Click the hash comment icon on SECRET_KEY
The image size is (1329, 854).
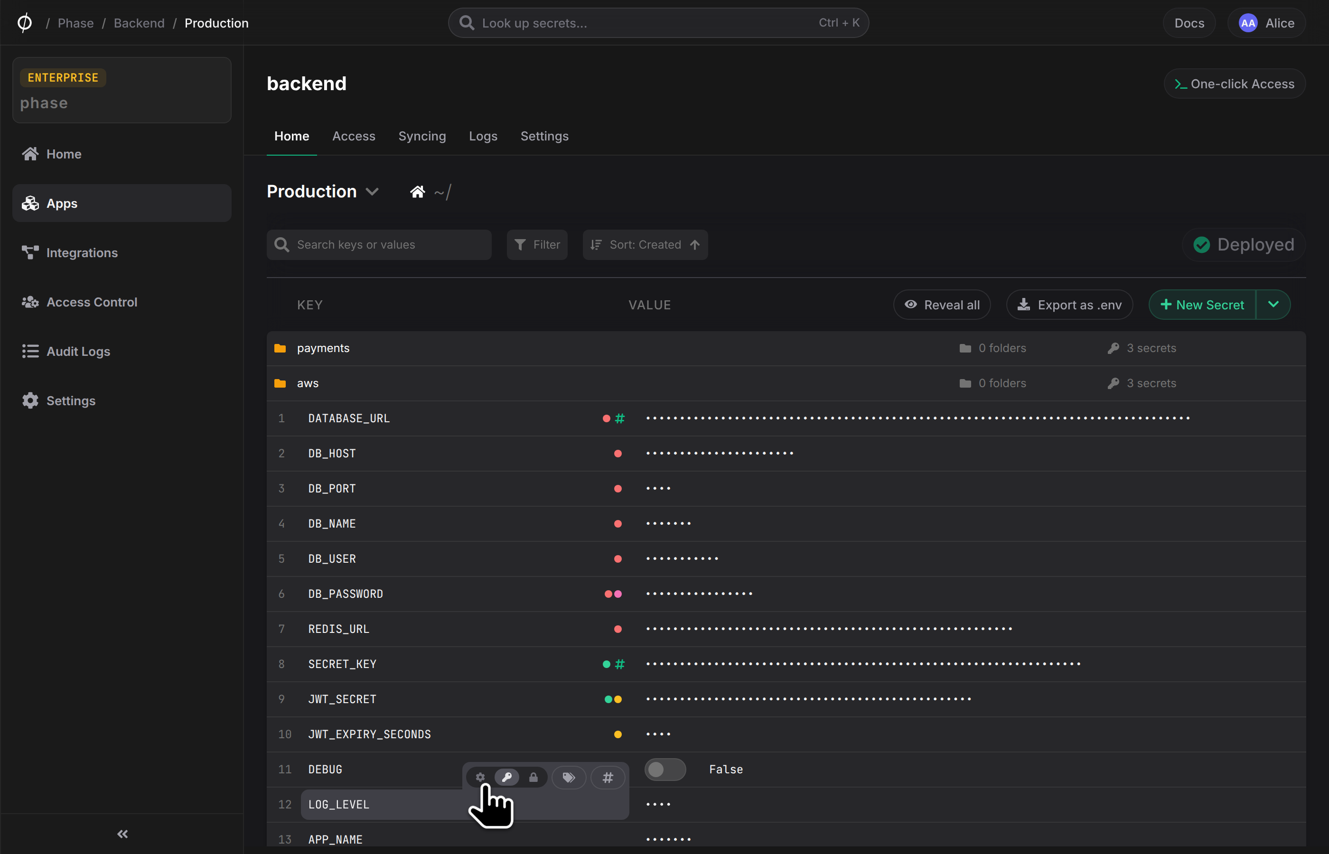pos(619,664)
